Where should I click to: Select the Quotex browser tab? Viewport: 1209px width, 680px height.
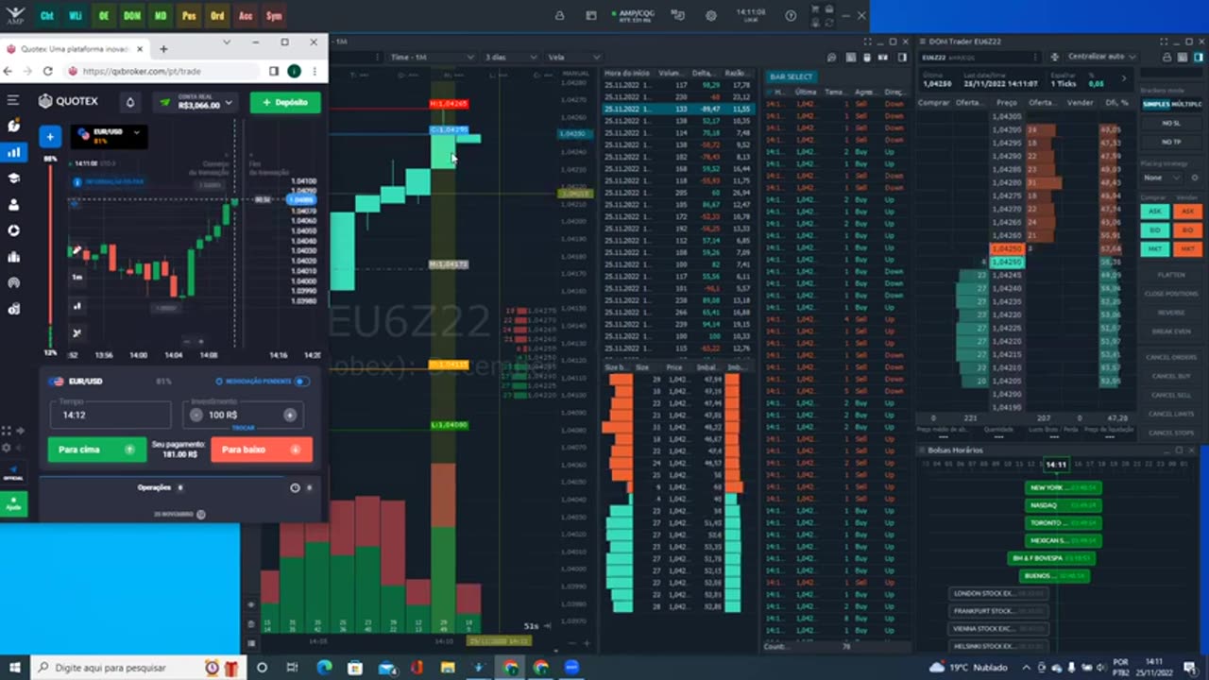(75, 49)
